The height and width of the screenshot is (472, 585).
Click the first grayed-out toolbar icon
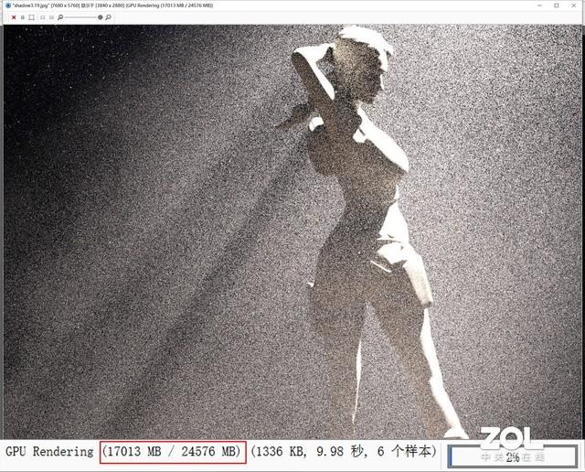coord(41,17)
